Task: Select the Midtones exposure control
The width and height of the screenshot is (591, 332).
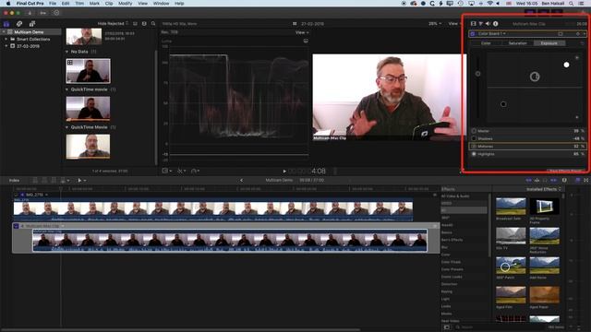Action: click(527, 146)
